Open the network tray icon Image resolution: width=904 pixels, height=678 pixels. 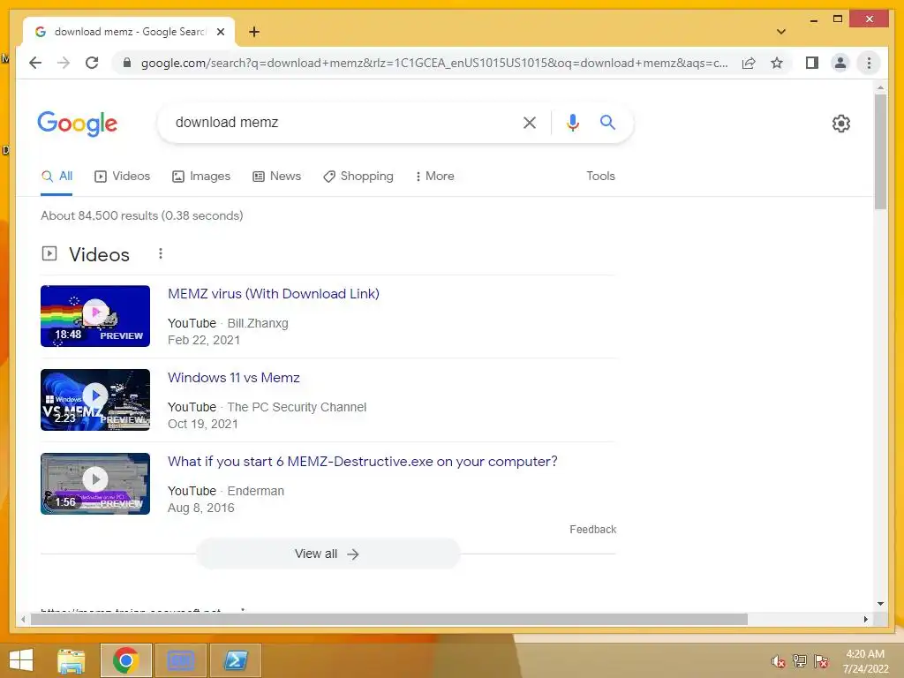tap(800, 661)
